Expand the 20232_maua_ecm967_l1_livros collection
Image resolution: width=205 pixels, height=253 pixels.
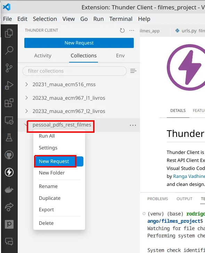click(x=27, y=98)
